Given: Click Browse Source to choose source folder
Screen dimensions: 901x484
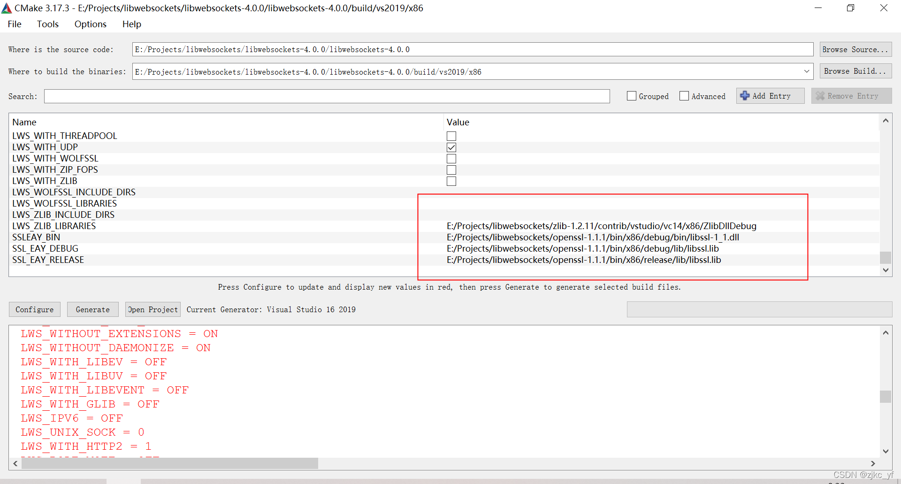Looking at the screenshot, I should (x=855, y=49).
